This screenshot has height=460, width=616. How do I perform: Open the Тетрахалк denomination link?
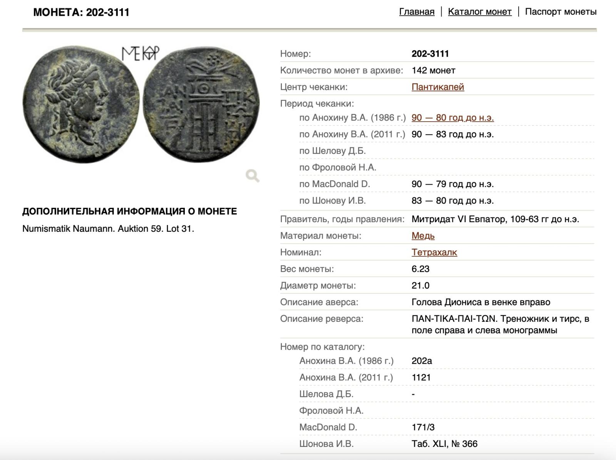click(434, 253)
